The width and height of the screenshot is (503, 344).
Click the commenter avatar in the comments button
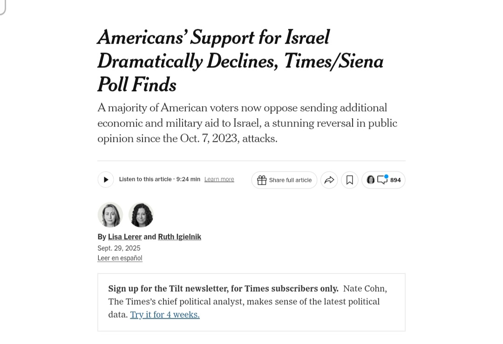coord(371,180)
